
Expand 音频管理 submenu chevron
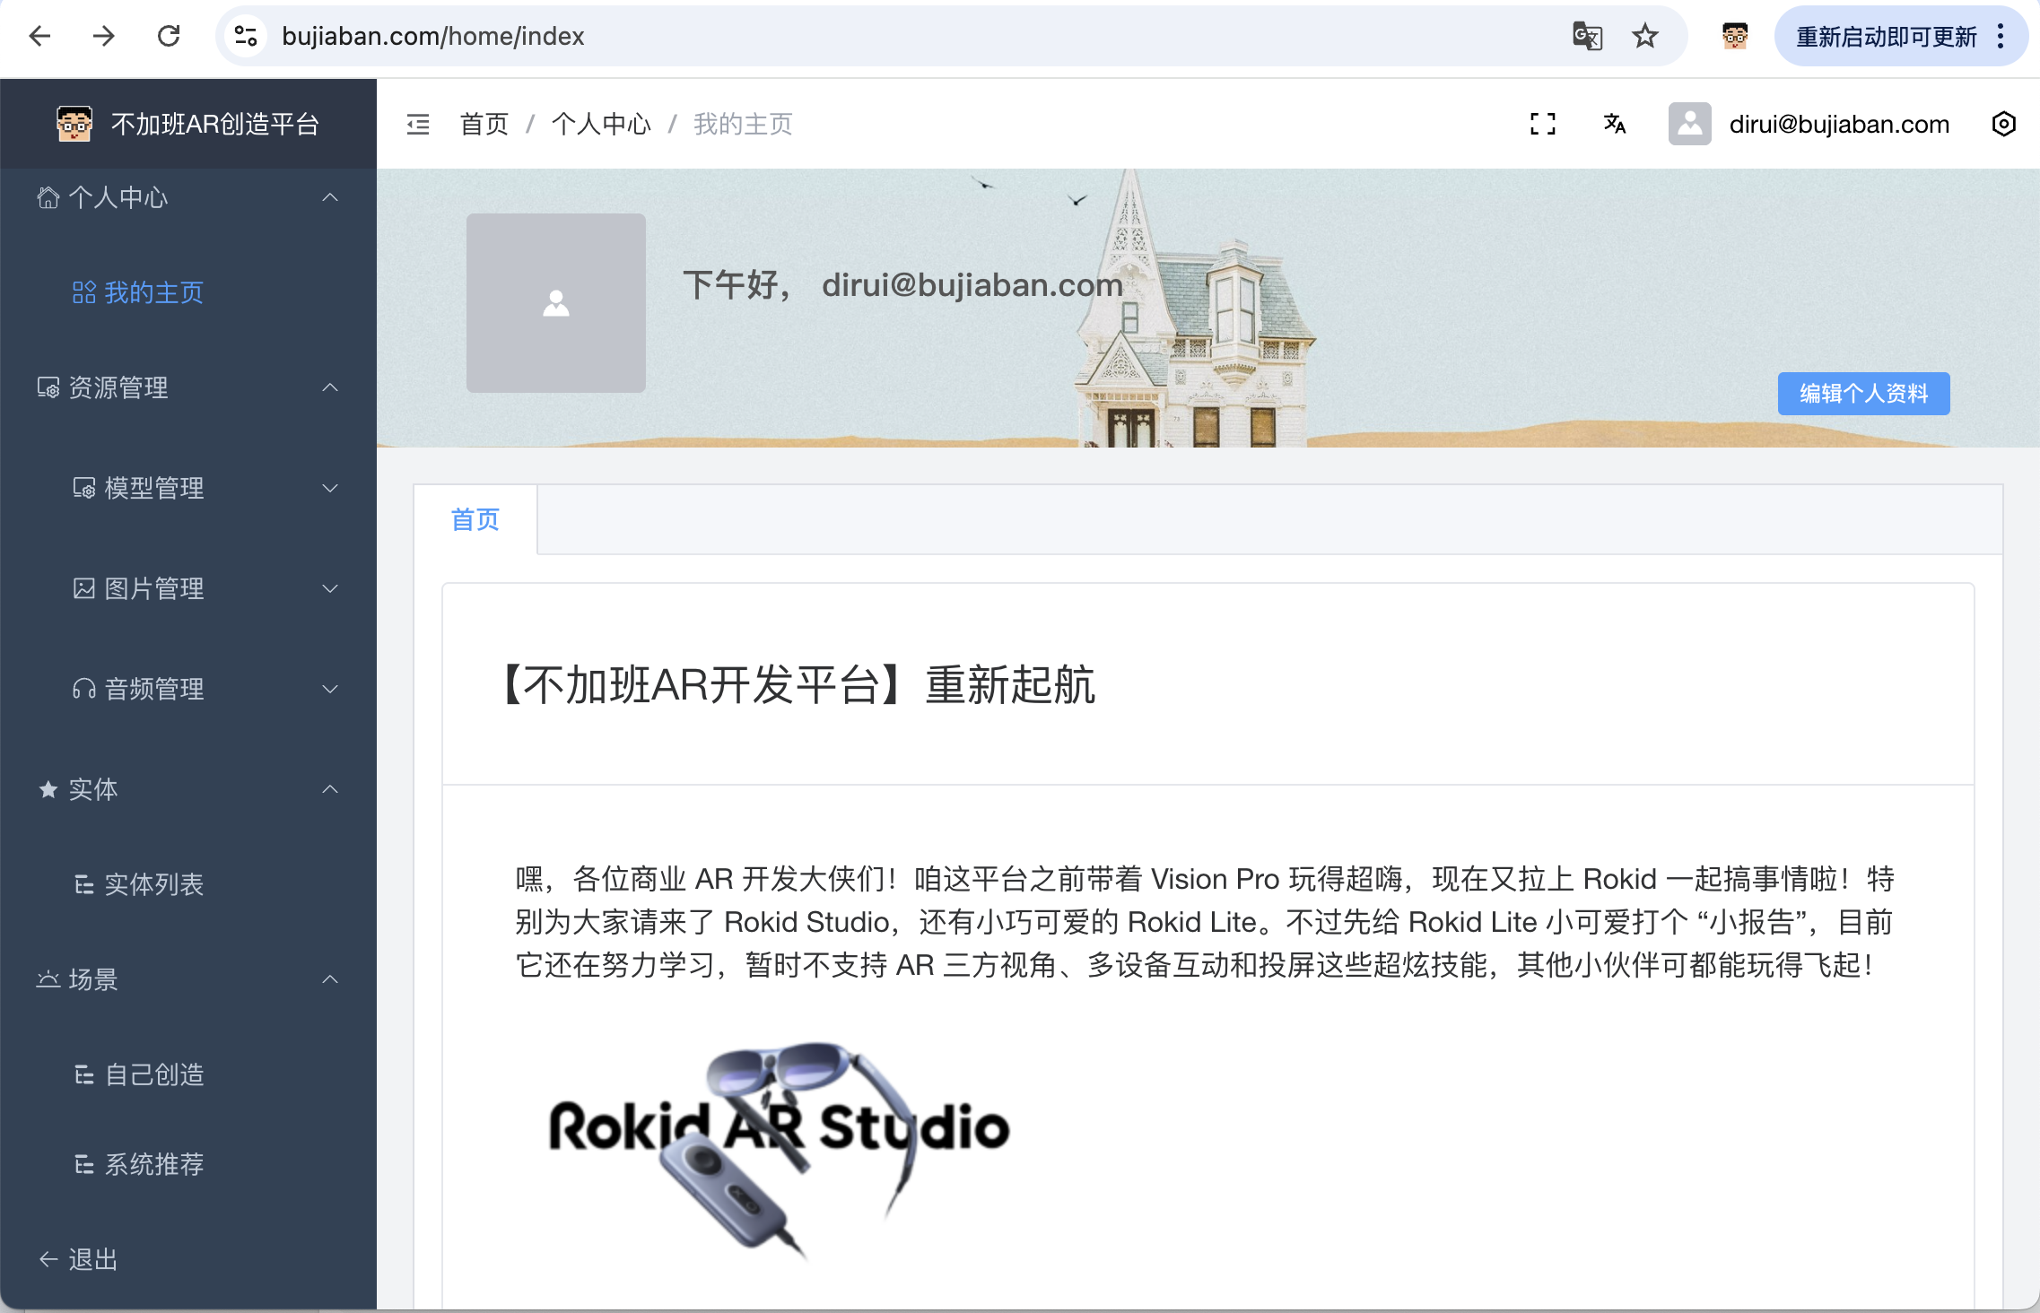pos(330,689)
